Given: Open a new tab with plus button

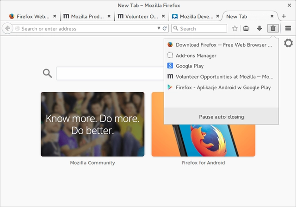Looking at the screenshot, I should click(284, 16).
